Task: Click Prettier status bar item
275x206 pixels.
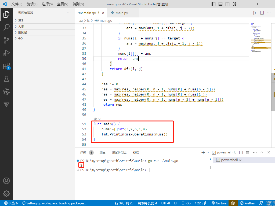Action: click(247, 203)
